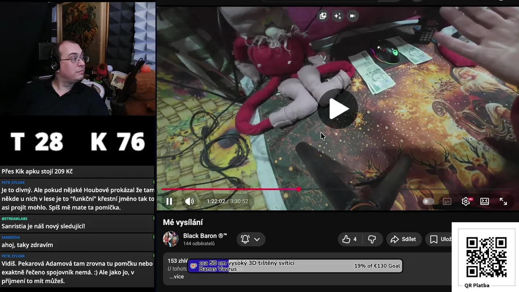Open the Black Baron channel avatar
Image resolution: width=519 pixels, height=292 pixels.
(x=171, y=239)
